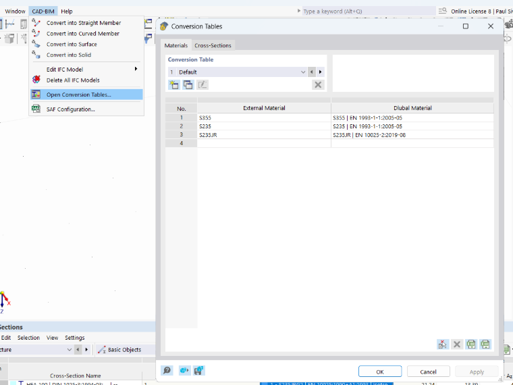Click license list icon near Online License
Image resolution: width=513 pixels, height=385 pixels.
tap(442, 11)
